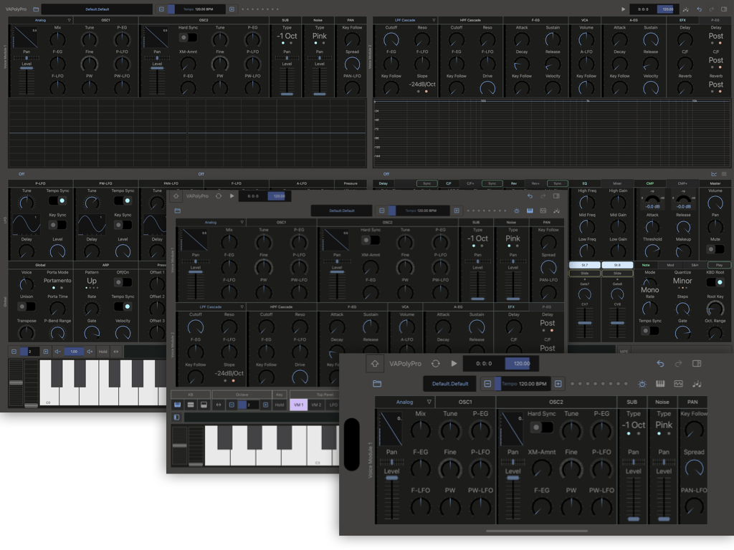Select EQ tab in effects section

[x=585, y=183]
